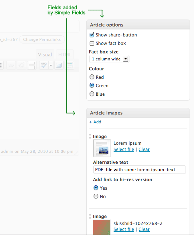Open the Fact box size dropdown
Viewport: 194px width, 235px height.
click(x=109, y=59)
